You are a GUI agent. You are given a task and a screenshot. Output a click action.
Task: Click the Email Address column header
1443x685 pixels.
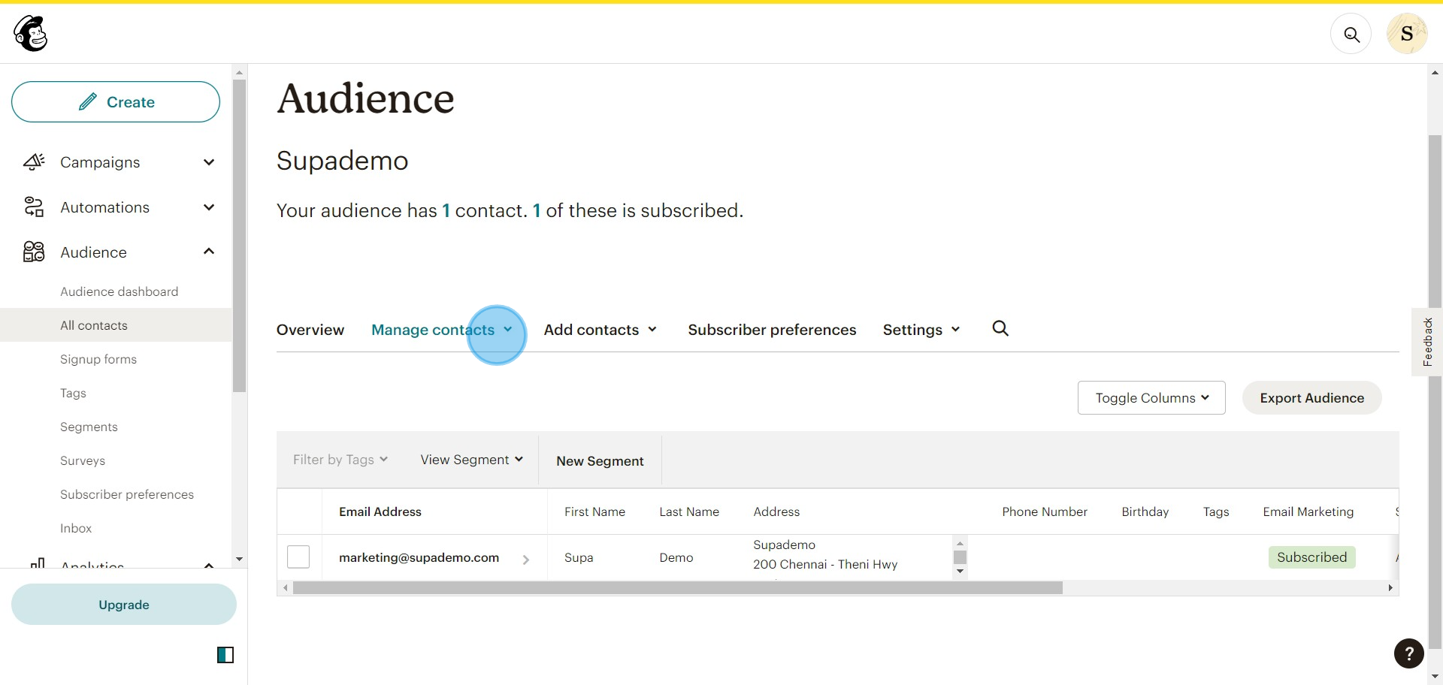coord(380,511)
